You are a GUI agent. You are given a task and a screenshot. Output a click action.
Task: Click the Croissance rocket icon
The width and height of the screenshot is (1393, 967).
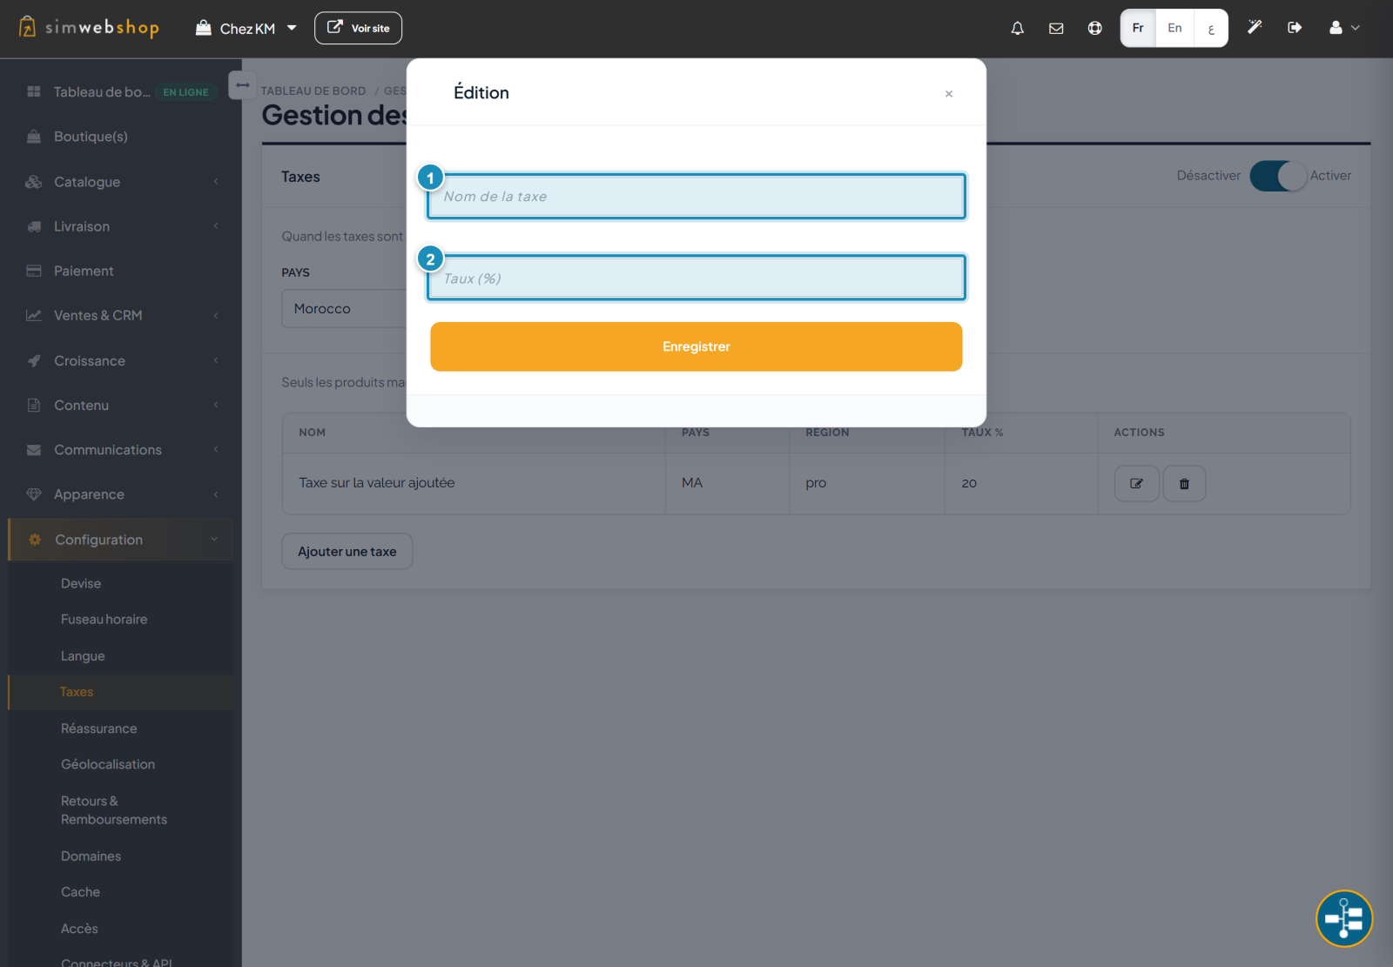click(x=34, y=360)
